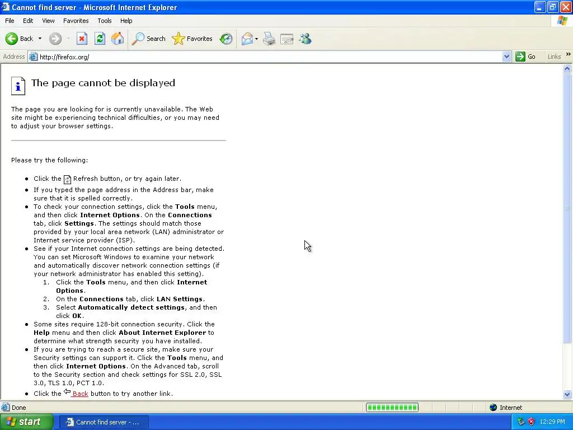Image resolution: width=573 pixels, height=430 pixels.
Task: Open the View menu
Action: [x=48, y=21]
